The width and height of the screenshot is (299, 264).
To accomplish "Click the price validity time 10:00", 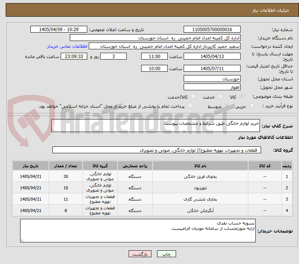I will point(154,68).
